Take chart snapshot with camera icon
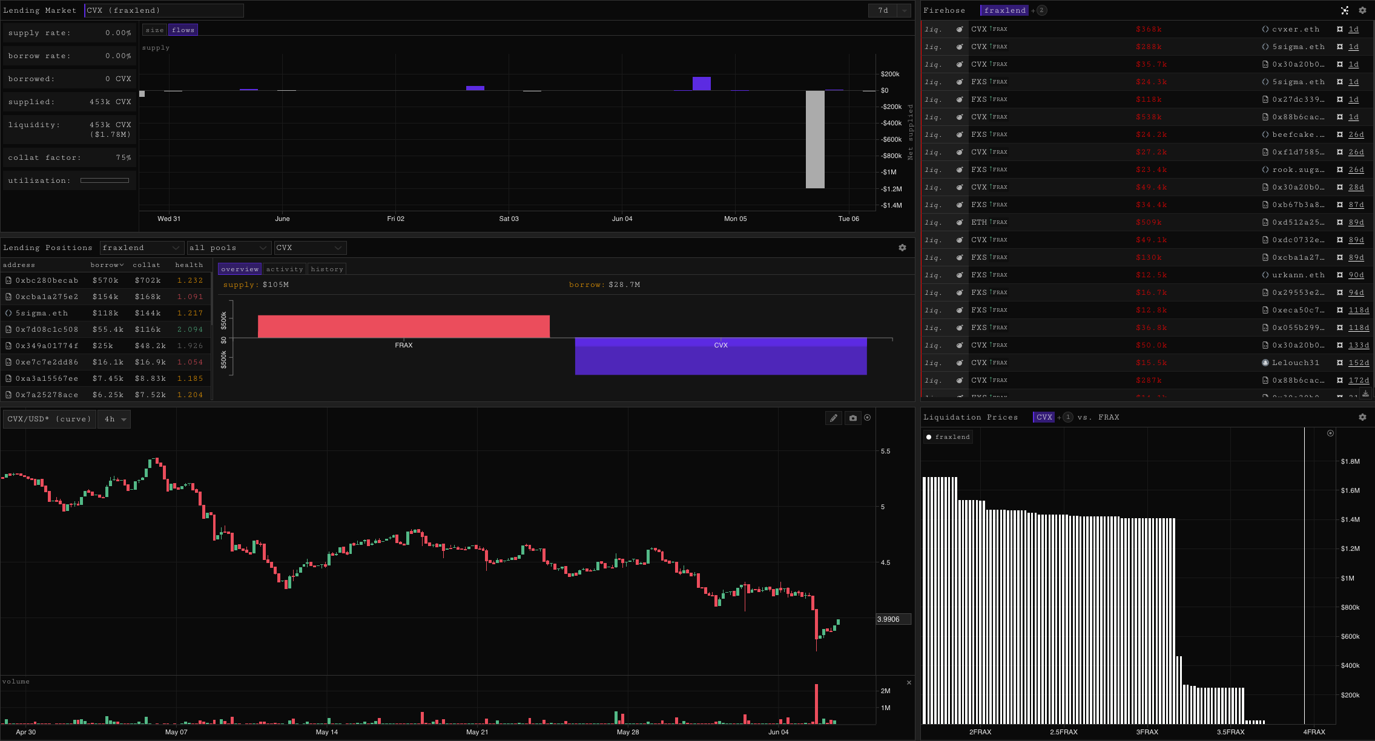1375x741 pixels. pos(853,418)
